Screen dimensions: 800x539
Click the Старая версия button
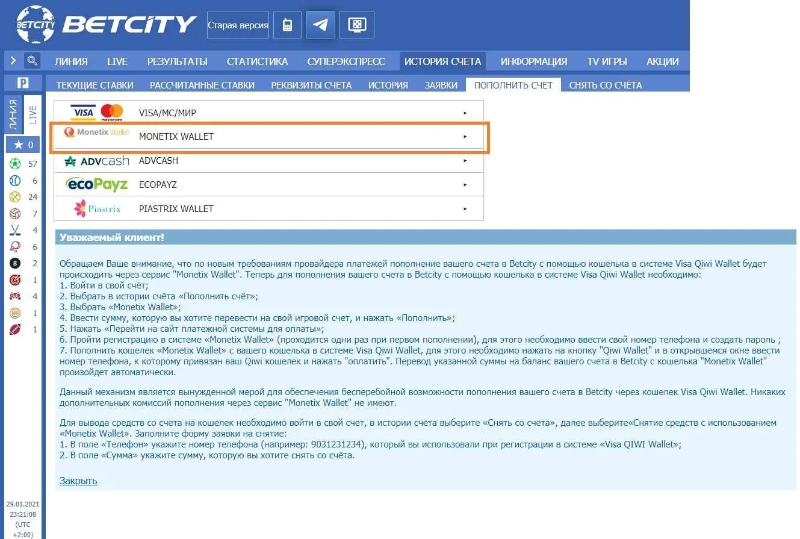pos(238,25)
